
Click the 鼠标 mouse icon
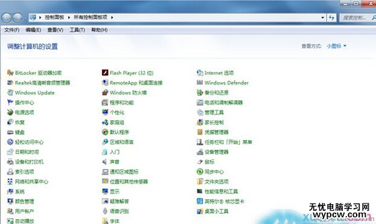(200, 162)
